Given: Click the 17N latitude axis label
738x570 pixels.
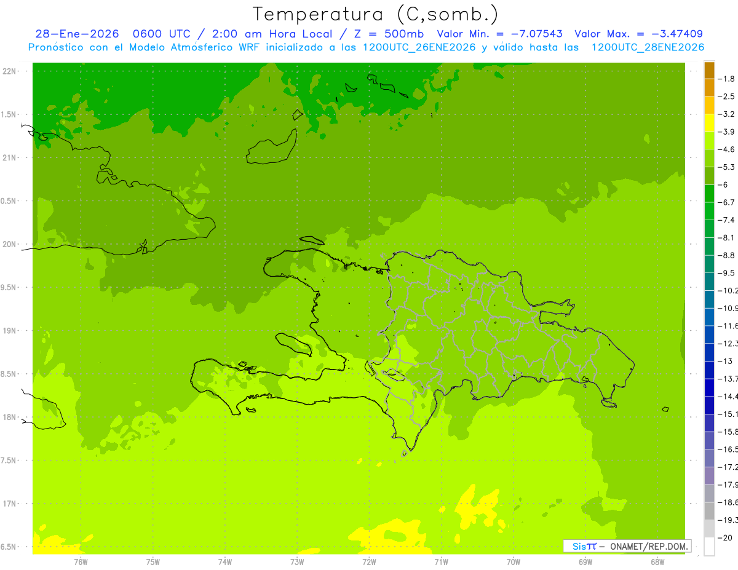Looking at the screenshot, I should point(10,504).
